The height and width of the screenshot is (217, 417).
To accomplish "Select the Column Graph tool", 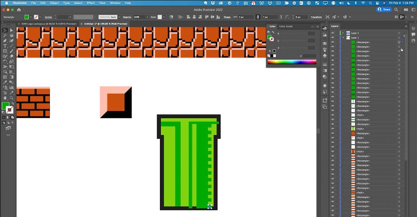I will tap(12, 87).
